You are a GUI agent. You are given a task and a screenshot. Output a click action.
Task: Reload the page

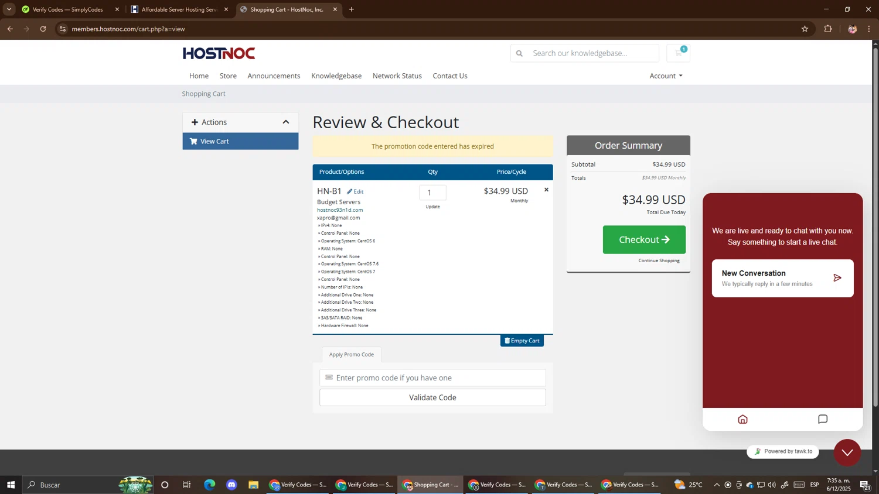click(x=43, y=29)
